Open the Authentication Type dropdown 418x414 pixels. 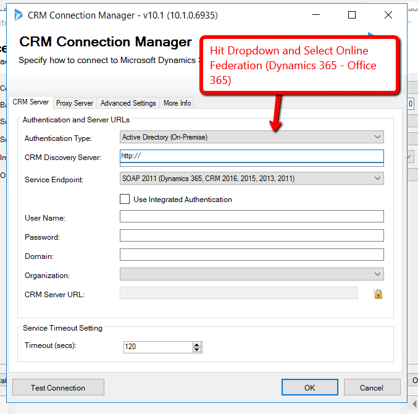point(252,137)
